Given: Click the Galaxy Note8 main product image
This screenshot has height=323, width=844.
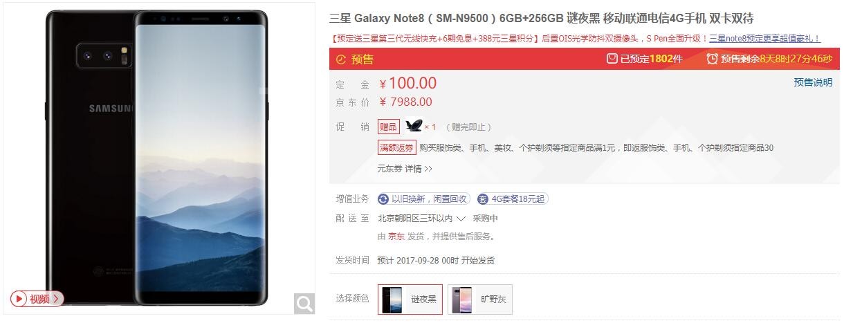Looking at the screenshot, I should pos(157,159).
